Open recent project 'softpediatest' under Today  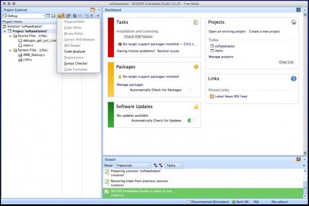click(x=225, y=46)
